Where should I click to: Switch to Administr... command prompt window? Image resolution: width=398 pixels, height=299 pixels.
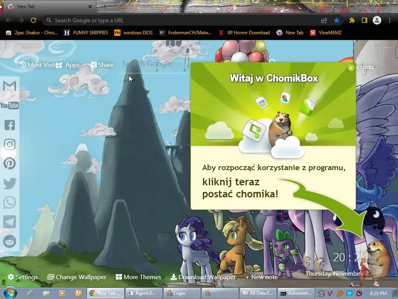tap(296, 293)
